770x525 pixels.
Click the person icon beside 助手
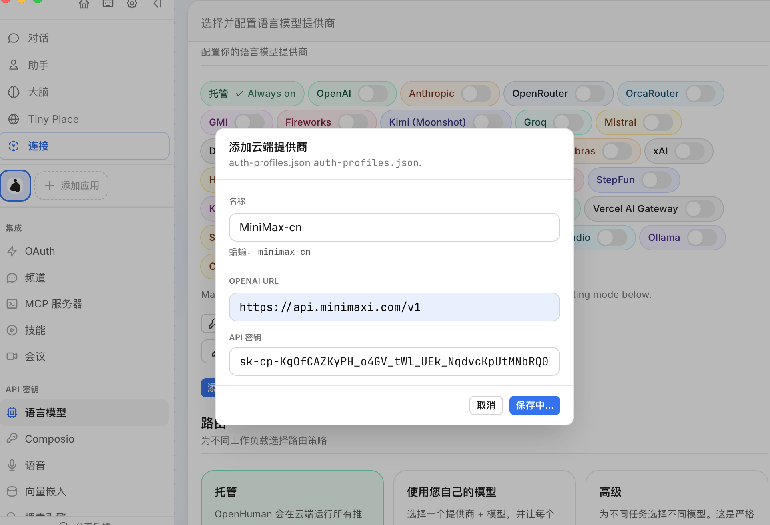pos(14,65)
